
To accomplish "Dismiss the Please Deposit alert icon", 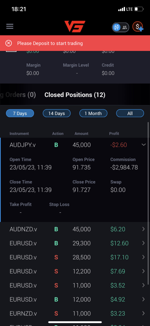I will click(x=9, y=43).
